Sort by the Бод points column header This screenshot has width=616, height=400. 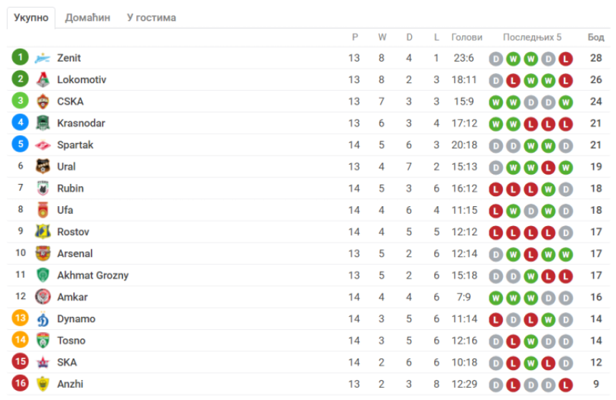coord(595,37)
